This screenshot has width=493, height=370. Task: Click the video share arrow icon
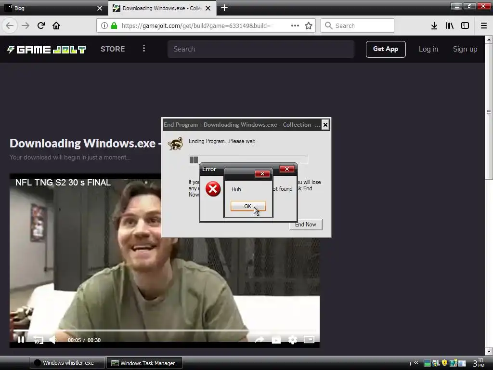(259, 340)
